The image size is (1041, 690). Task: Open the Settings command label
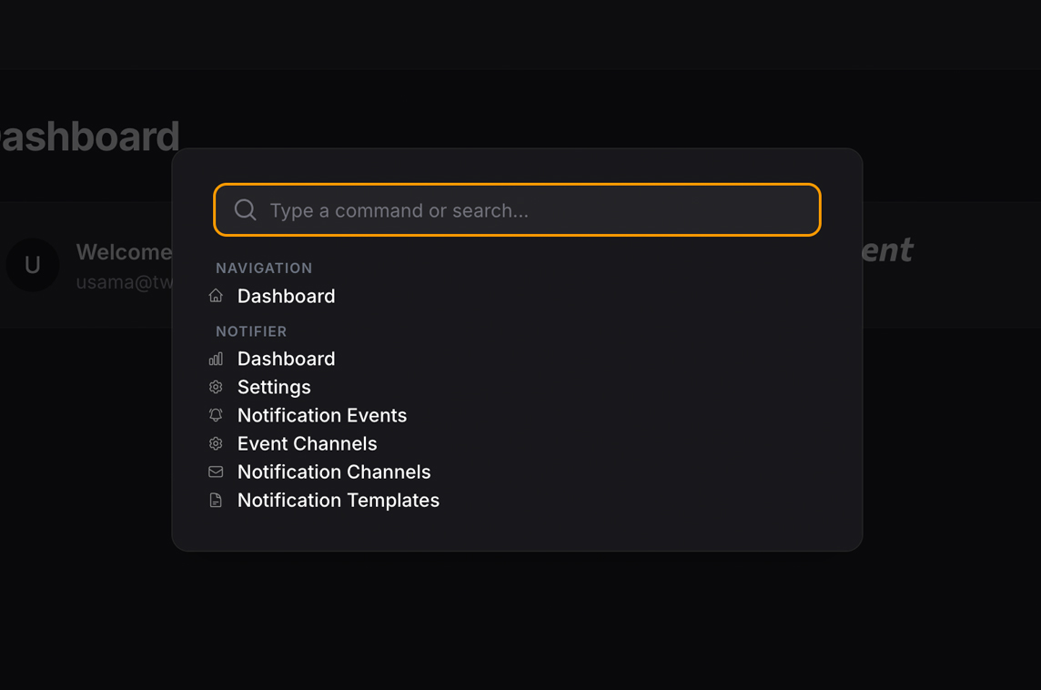click(x=274, y=387)
